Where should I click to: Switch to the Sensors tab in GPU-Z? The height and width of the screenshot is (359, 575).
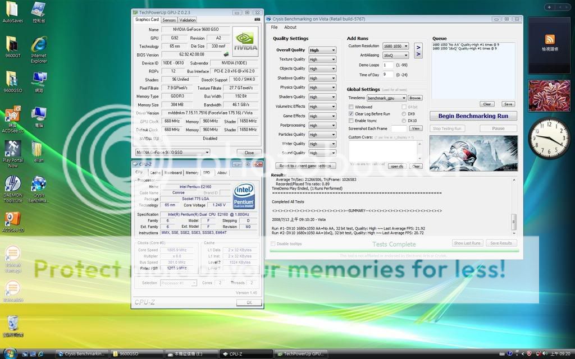[x=169, y=20]
